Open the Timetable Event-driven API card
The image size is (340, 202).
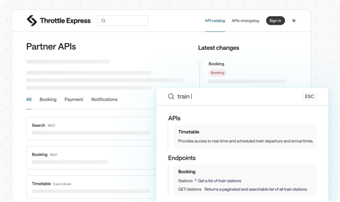click(x=91, y=187)
